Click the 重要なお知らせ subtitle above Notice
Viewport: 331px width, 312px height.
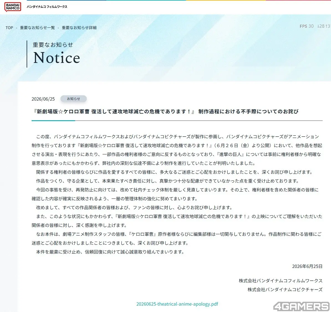coord(53,45)
